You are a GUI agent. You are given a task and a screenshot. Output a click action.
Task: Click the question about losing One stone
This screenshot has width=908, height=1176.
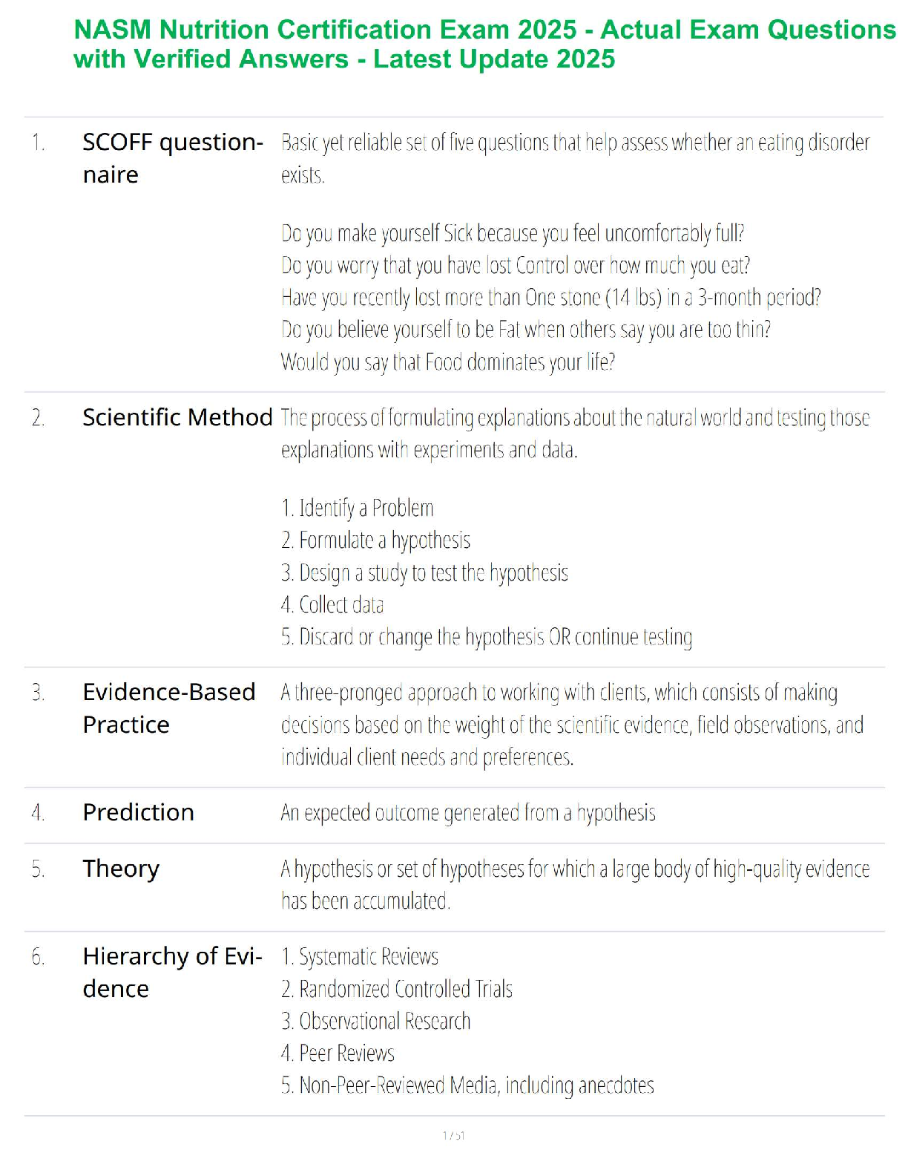click(550, 298)
